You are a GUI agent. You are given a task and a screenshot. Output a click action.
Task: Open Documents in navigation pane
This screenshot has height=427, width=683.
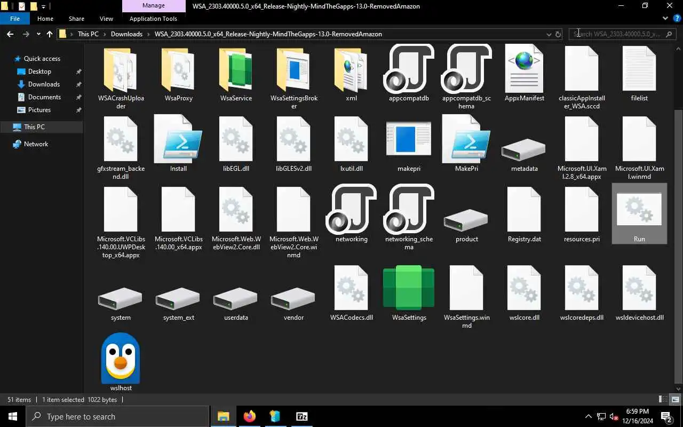click(44, 97)
